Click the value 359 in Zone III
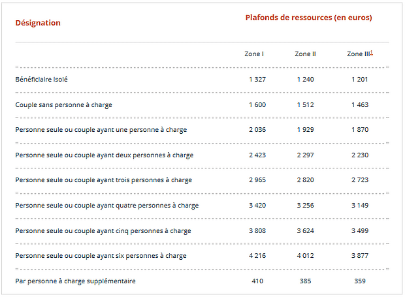The image size is (405, 297). tap(360, 281)
